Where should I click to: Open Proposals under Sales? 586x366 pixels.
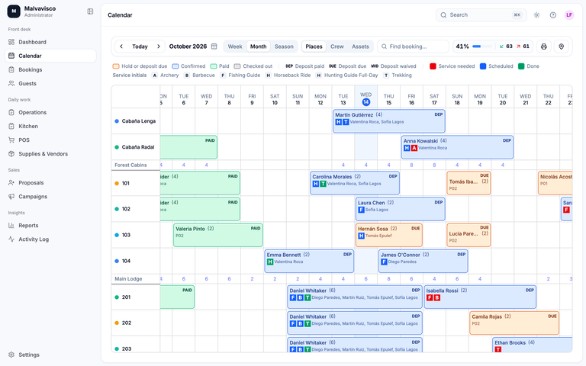tap(50, 183)
